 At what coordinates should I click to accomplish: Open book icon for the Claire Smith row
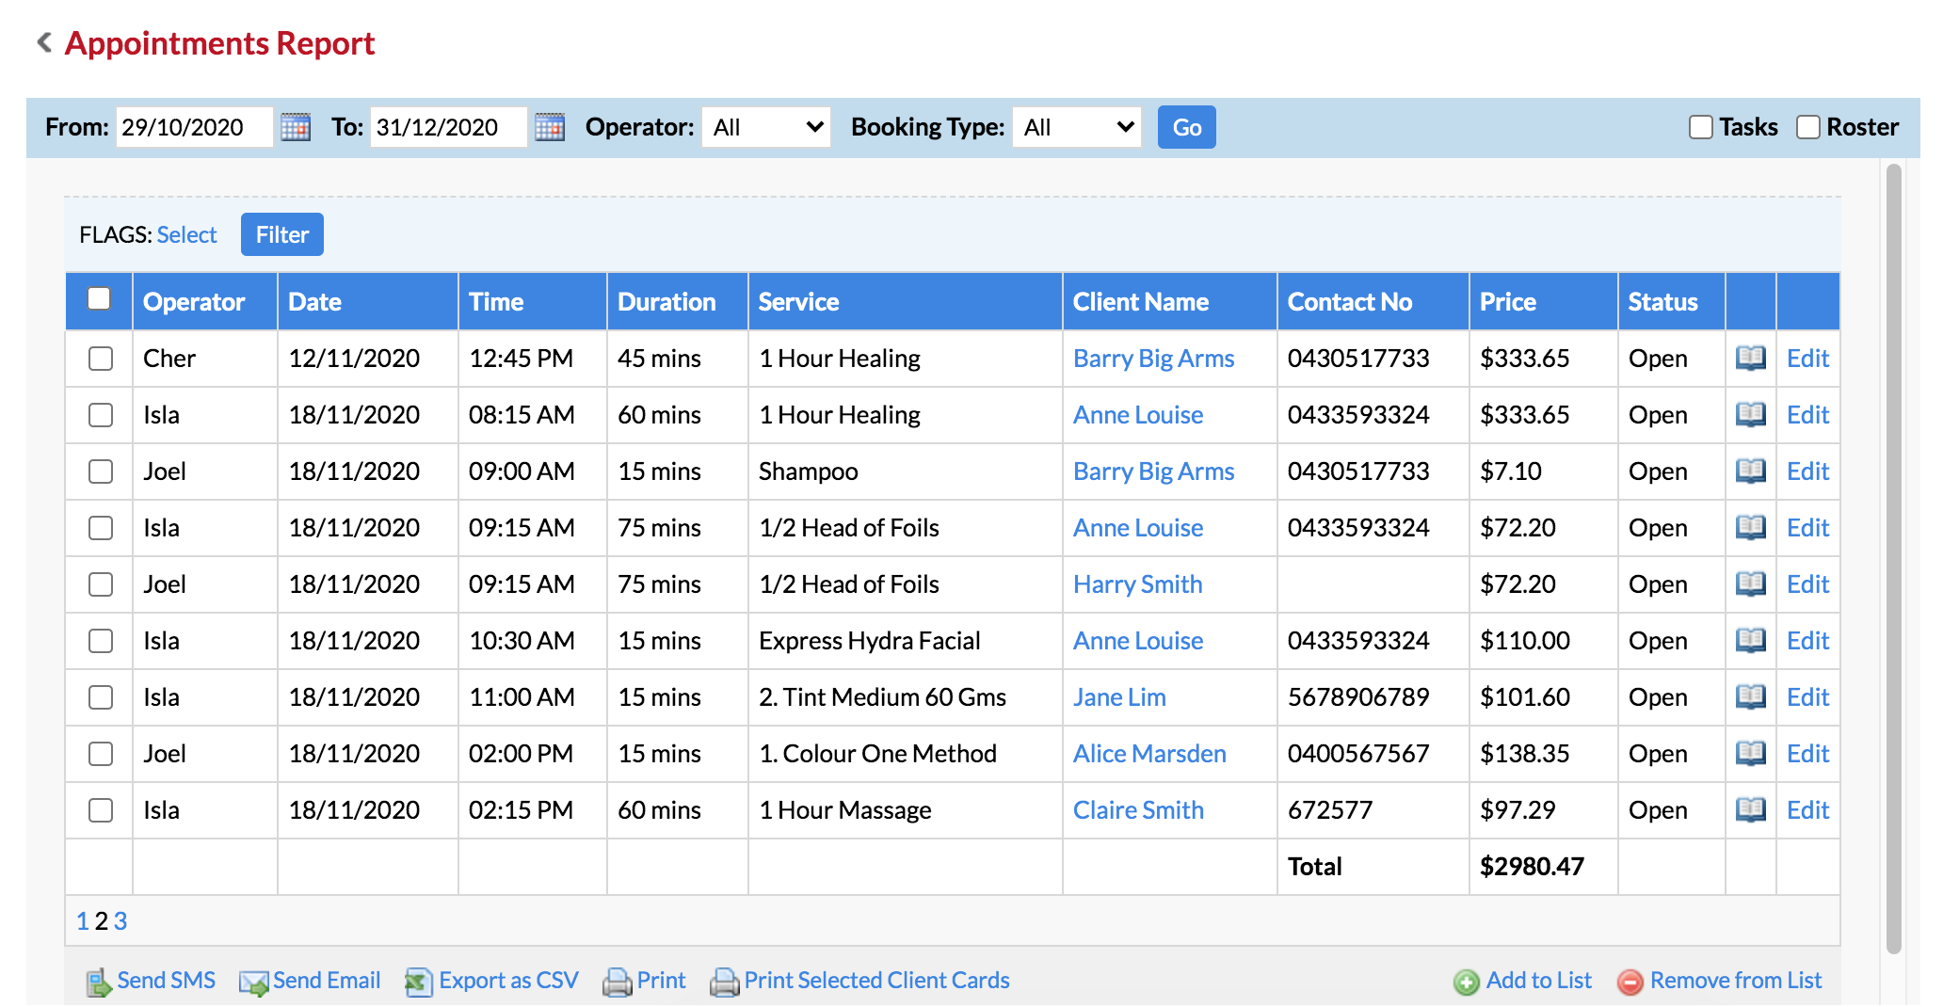pos(1750,810)
